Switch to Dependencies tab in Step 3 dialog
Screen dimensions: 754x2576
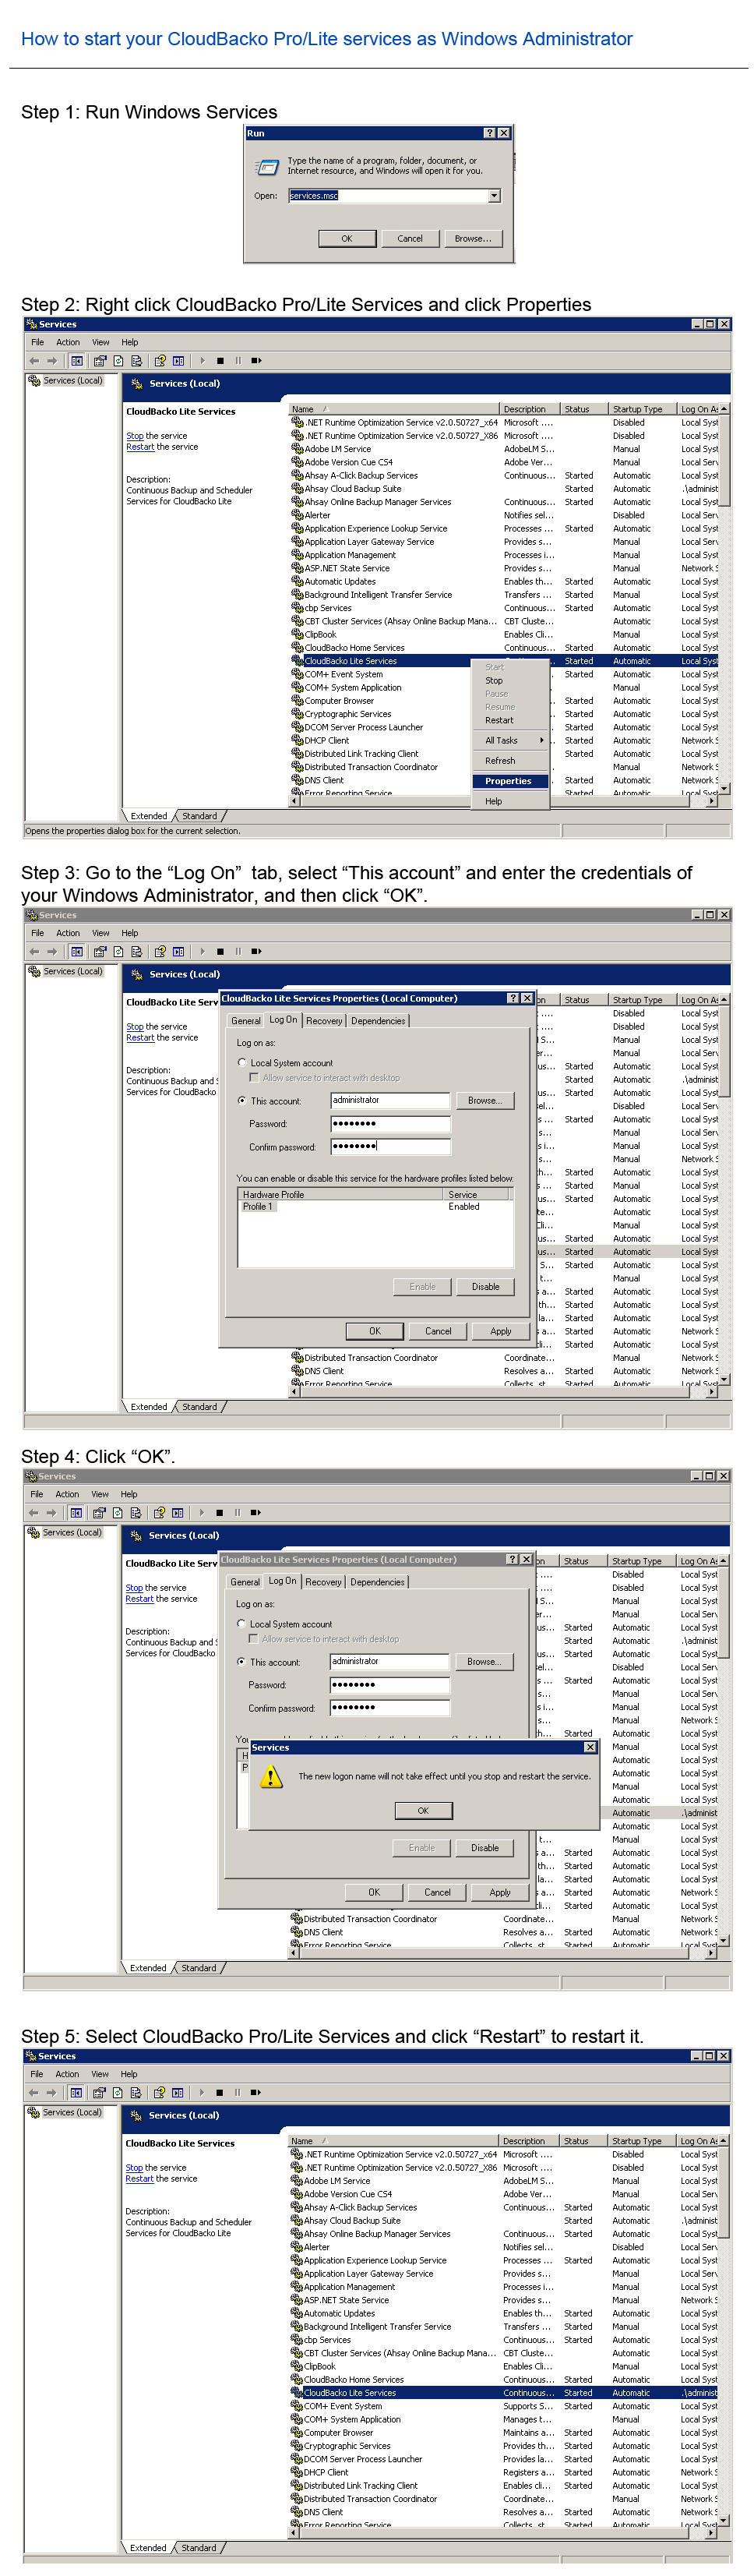tap(378, 1021)
